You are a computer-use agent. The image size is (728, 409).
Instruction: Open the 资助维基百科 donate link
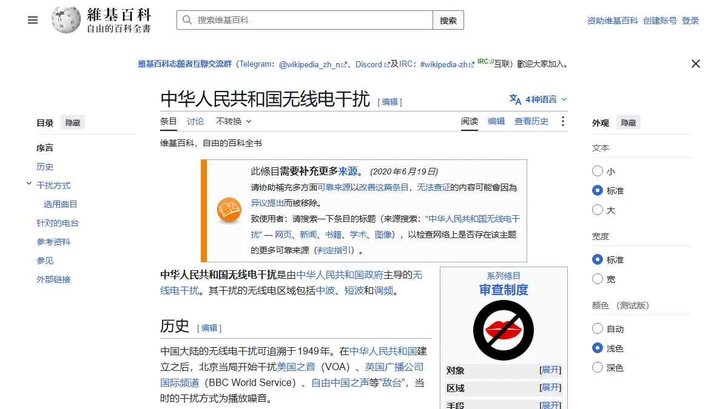(613, 21)
